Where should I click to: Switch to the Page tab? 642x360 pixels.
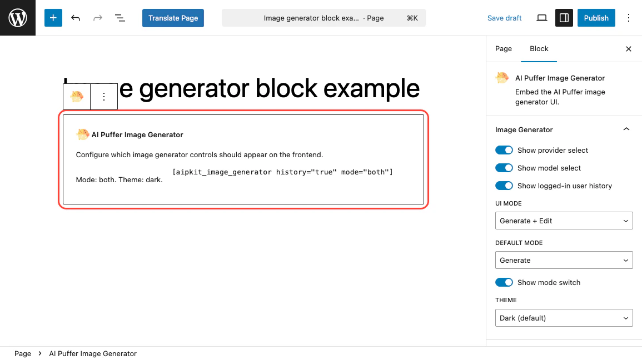click(503, 48)
